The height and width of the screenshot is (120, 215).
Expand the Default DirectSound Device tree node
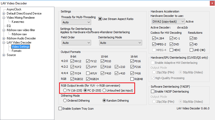[4, 13]
